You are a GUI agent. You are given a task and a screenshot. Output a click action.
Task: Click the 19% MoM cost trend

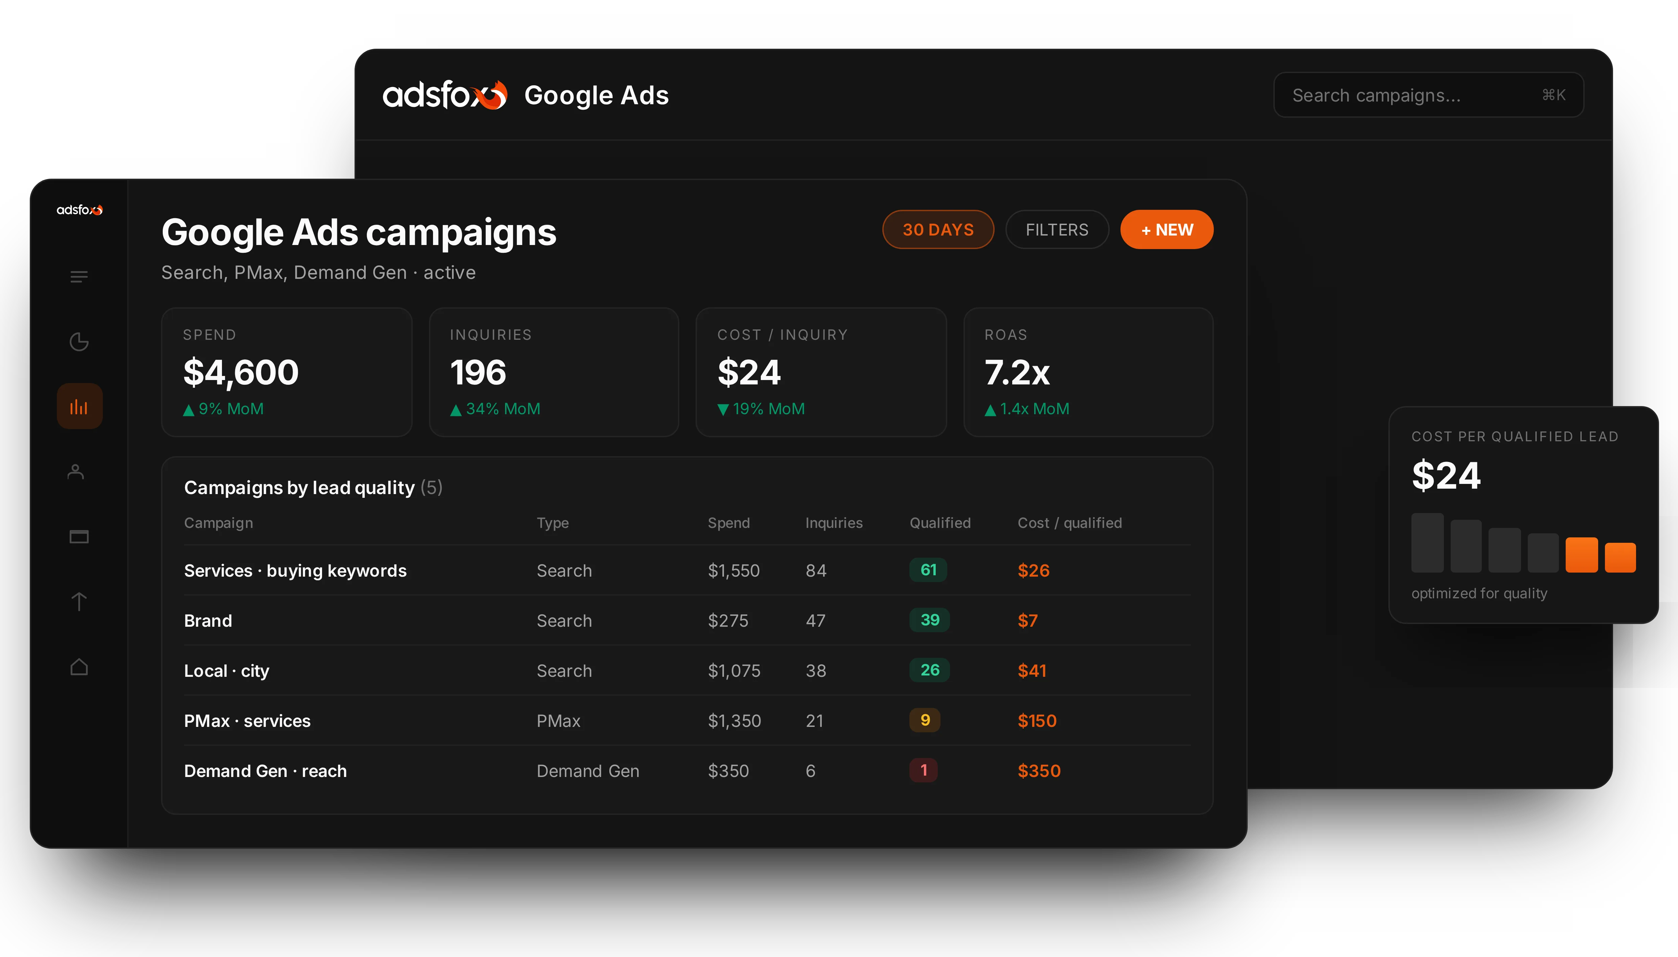click(761, 409)
